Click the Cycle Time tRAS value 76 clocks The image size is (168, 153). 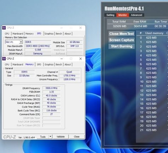point(51,107)
